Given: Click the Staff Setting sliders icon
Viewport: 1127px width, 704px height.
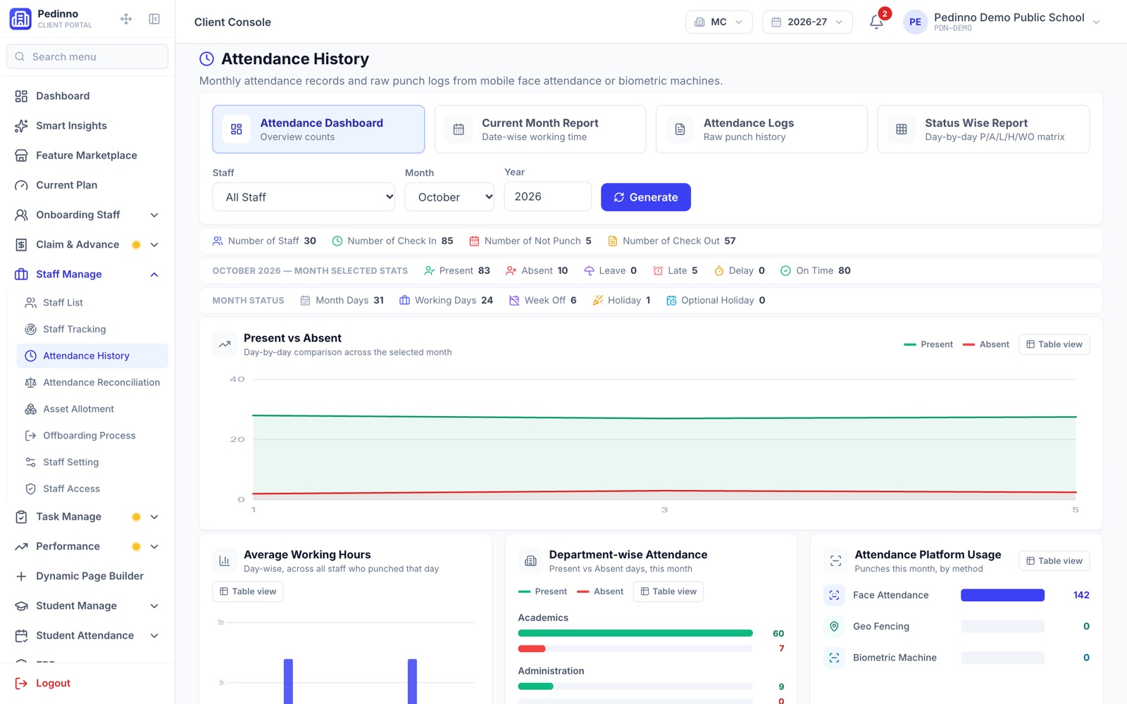Looking at the screenshot, I should 30,462.
